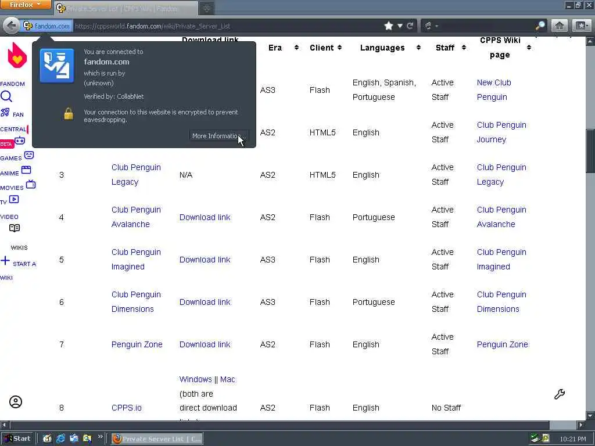
Task: Click the URL address field
Action: point(228,26)
